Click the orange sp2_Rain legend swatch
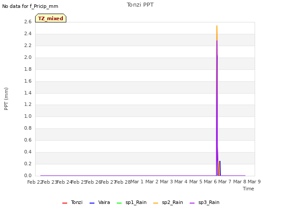 click(x=156, y=203)
